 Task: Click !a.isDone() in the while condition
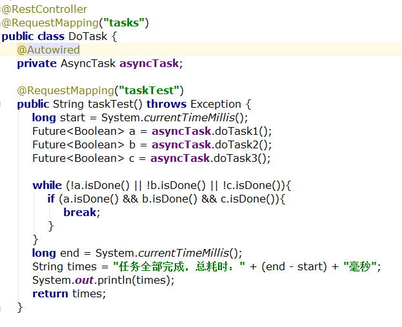(100, 185)
